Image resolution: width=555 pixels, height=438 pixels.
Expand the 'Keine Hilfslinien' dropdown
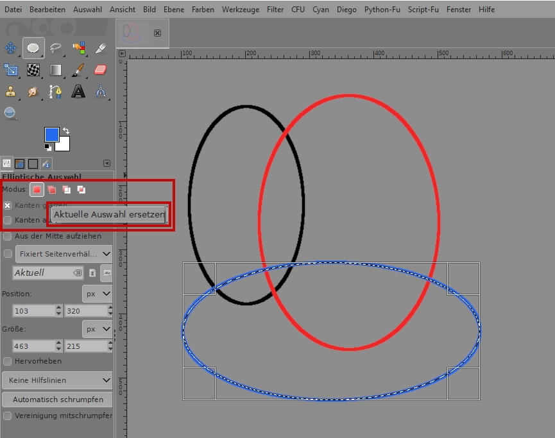[56, 380]
